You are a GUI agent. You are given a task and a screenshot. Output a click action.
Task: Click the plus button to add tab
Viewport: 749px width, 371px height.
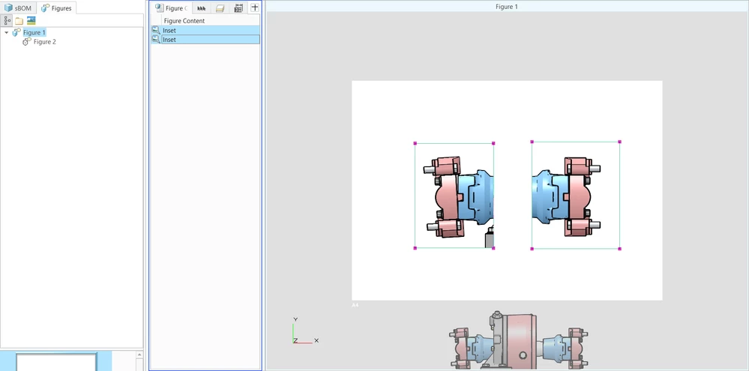255,7
